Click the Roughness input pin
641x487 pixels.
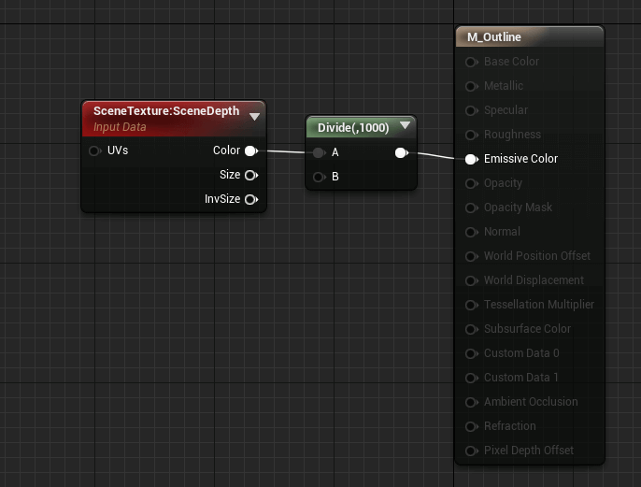(471, 135)
